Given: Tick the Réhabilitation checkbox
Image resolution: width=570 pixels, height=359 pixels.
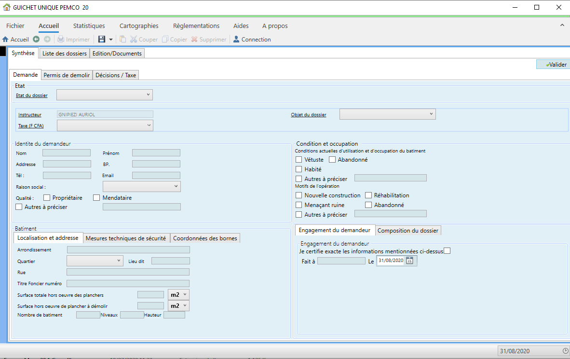Looking at the screenshot, I should click(x=368, y=195).
